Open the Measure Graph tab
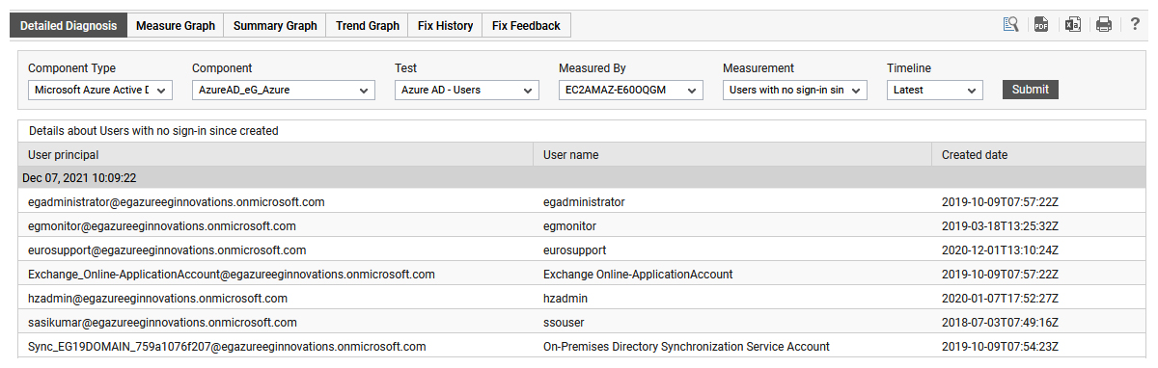The width and height of the screenshot is (1158, 368). pos(176,26)
